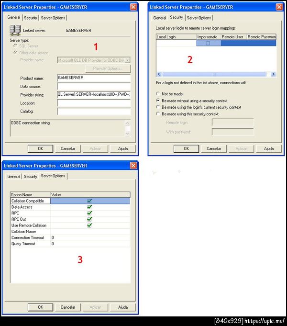The image size is (287, 326).
Task: Select Be made without using a security context
Action: coord(158,101)
